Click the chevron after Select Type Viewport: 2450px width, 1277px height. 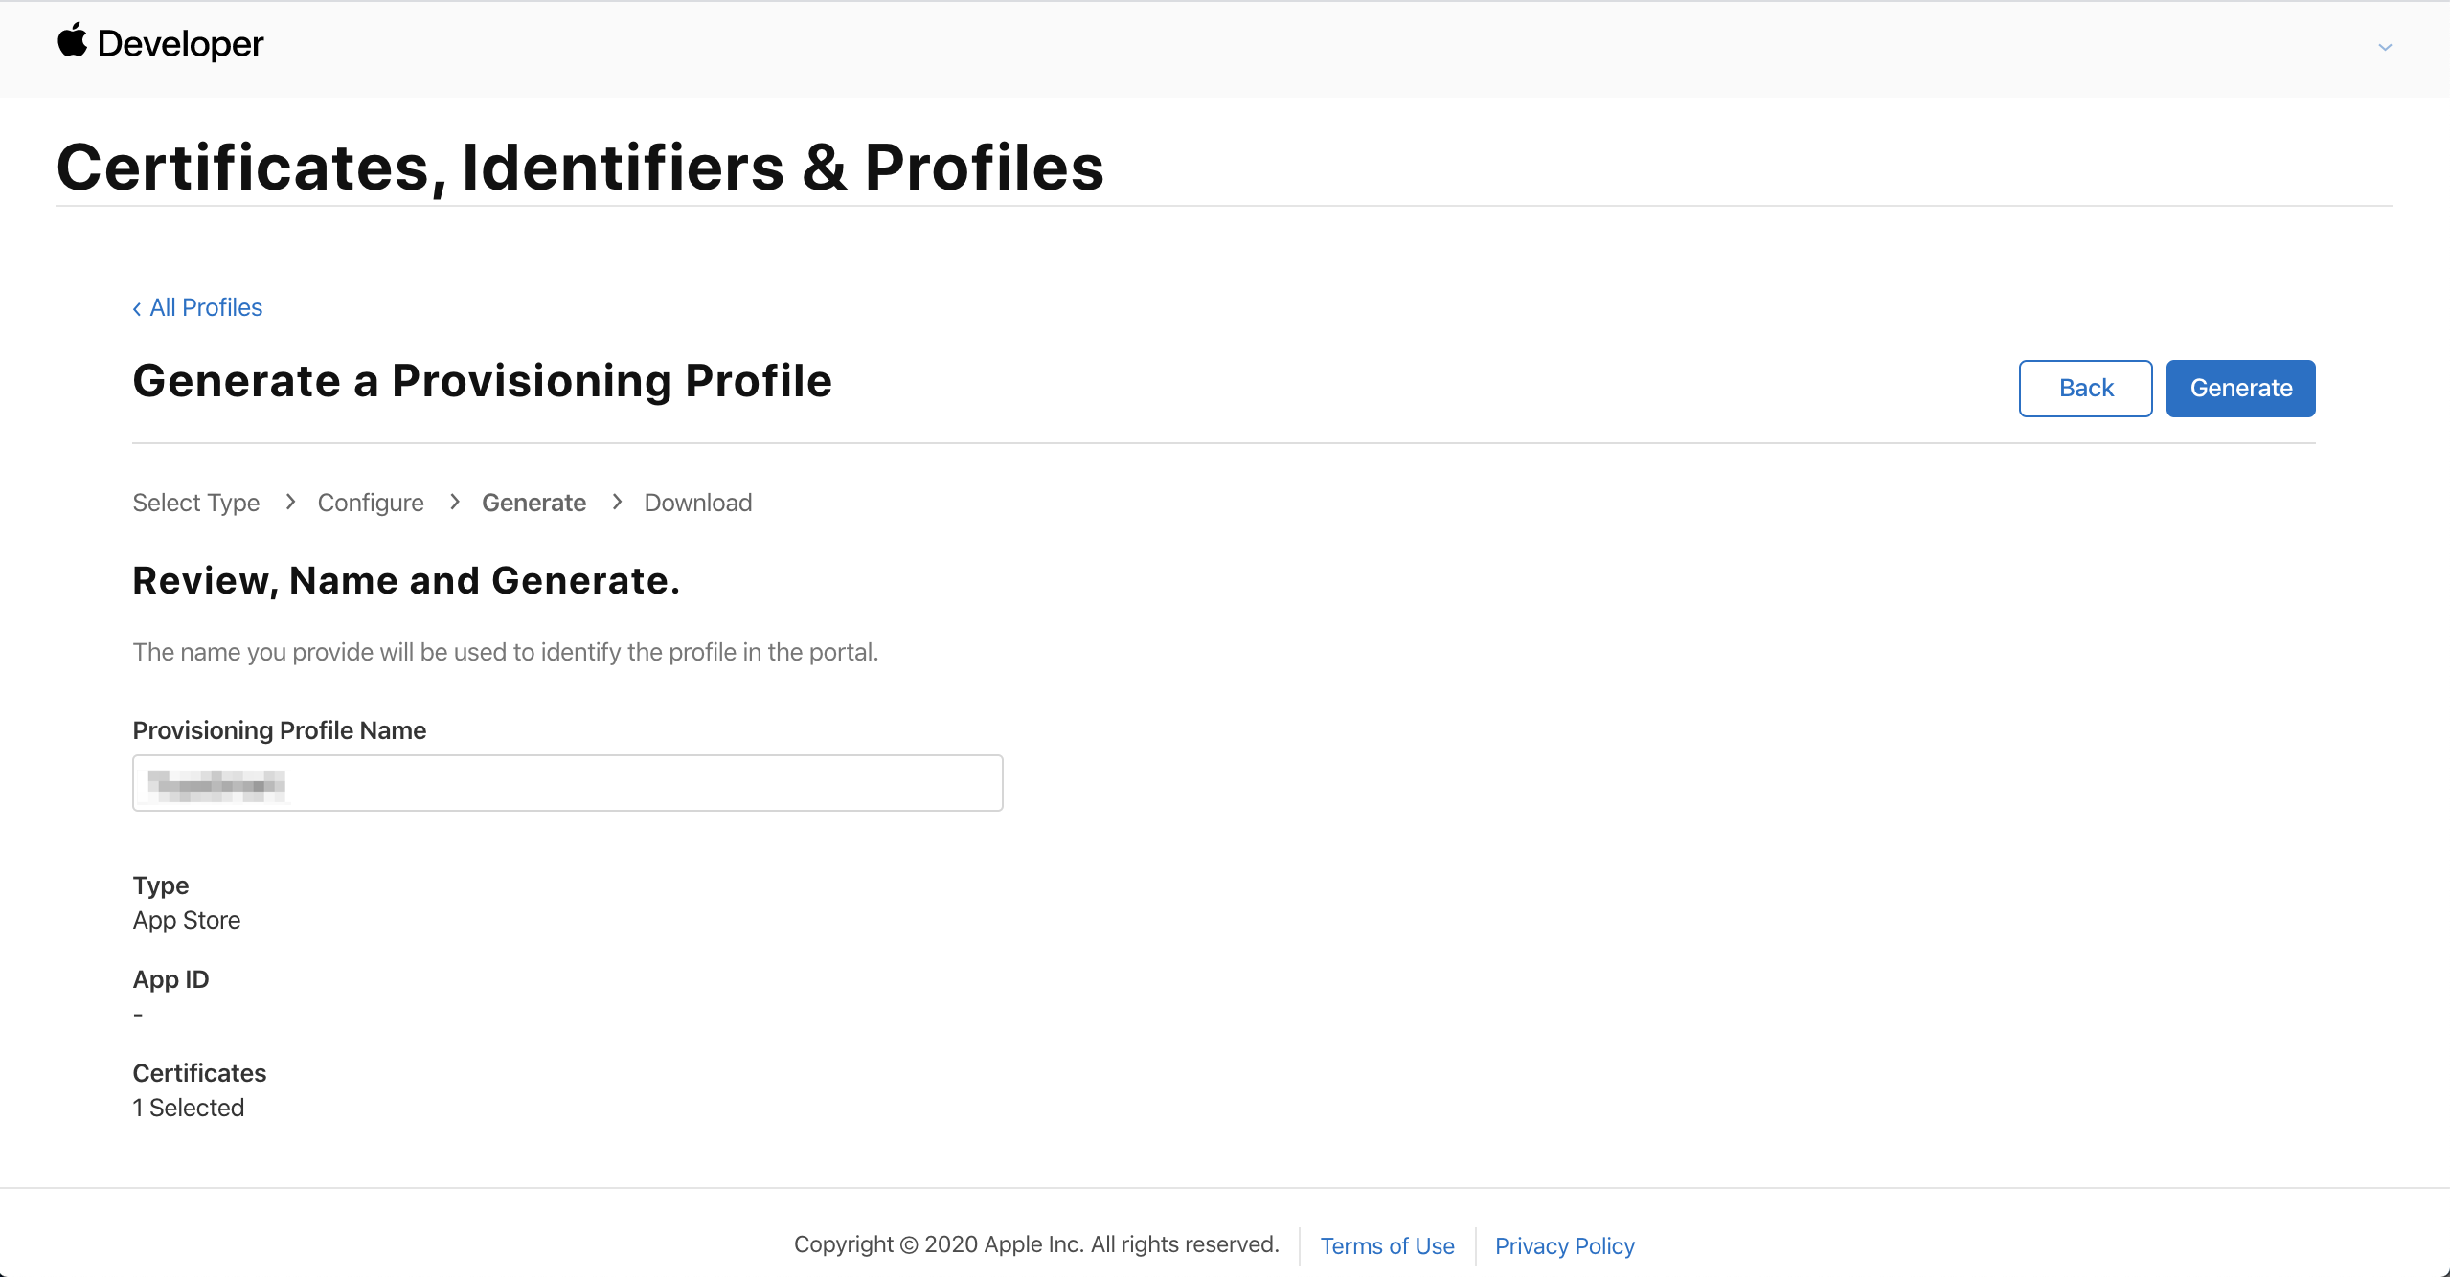coord(290,502)
